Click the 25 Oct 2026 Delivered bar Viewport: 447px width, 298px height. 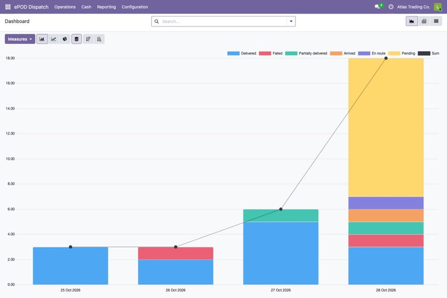[70, 266]
